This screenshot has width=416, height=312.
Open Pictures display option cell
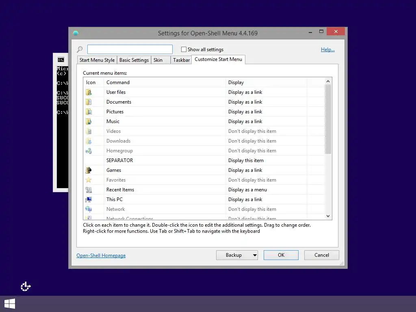coord(266,112)
